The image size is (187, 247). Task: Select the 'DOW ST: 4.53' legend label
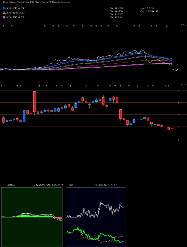[15, 8]
